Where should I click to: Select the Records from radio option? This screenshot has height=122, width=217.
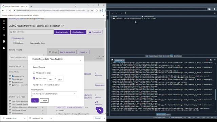(34, 78)
